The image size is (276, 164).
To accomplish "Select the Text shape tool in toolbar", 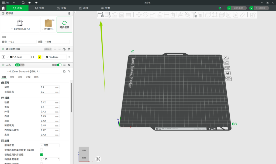I will pyautogui.click(x=194, y=15).
